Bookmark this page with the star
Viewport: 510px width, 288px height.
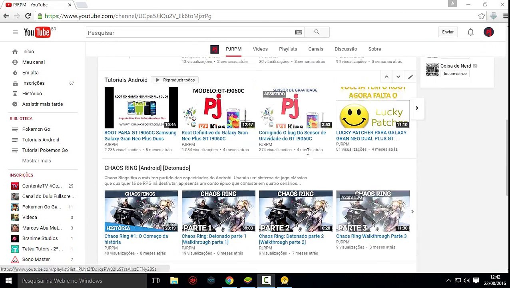482,16
